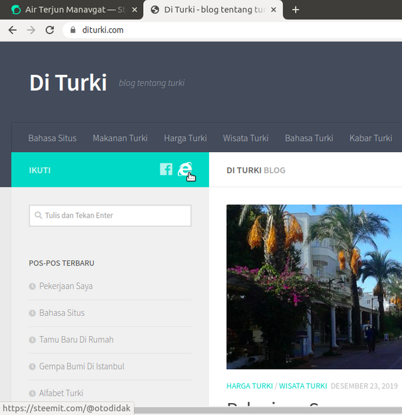Open the Wisata Turki menu item
The width and height of the screenshot is (402, 415).
click(x=246, y=138)
